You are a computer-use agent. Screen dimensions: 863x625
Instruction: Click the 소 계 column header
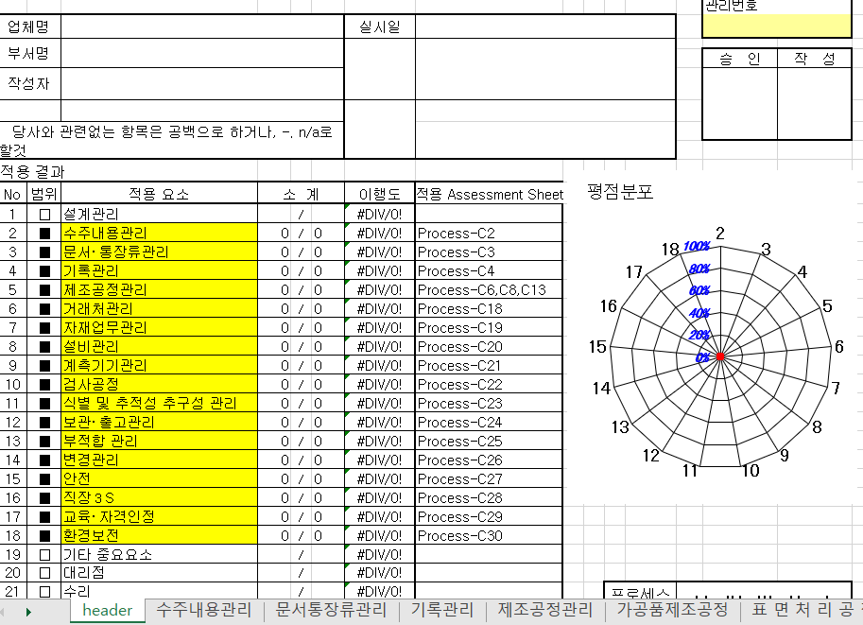pos(302,194)
